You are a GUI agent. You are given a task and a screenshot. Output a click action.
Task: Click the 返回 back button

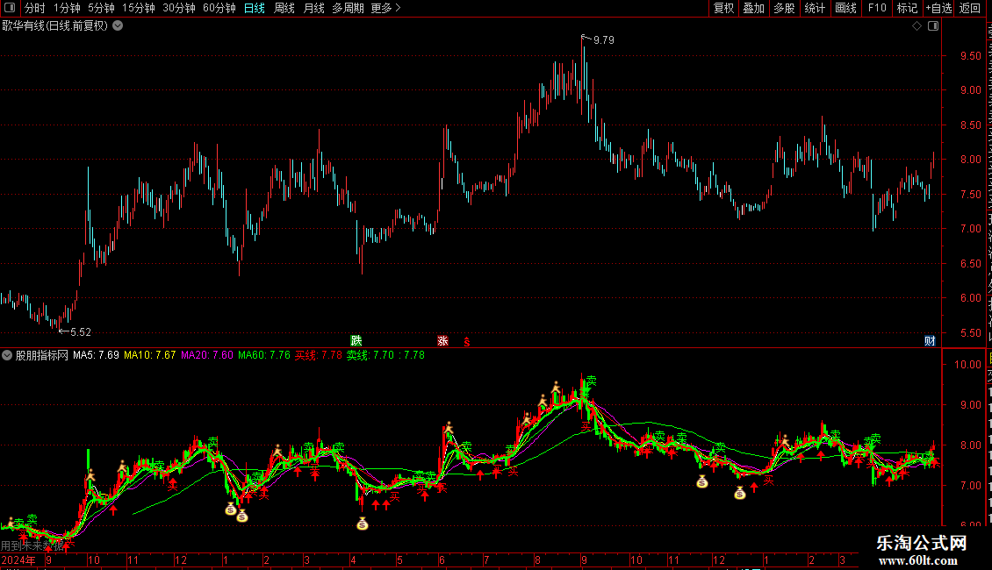970,8
